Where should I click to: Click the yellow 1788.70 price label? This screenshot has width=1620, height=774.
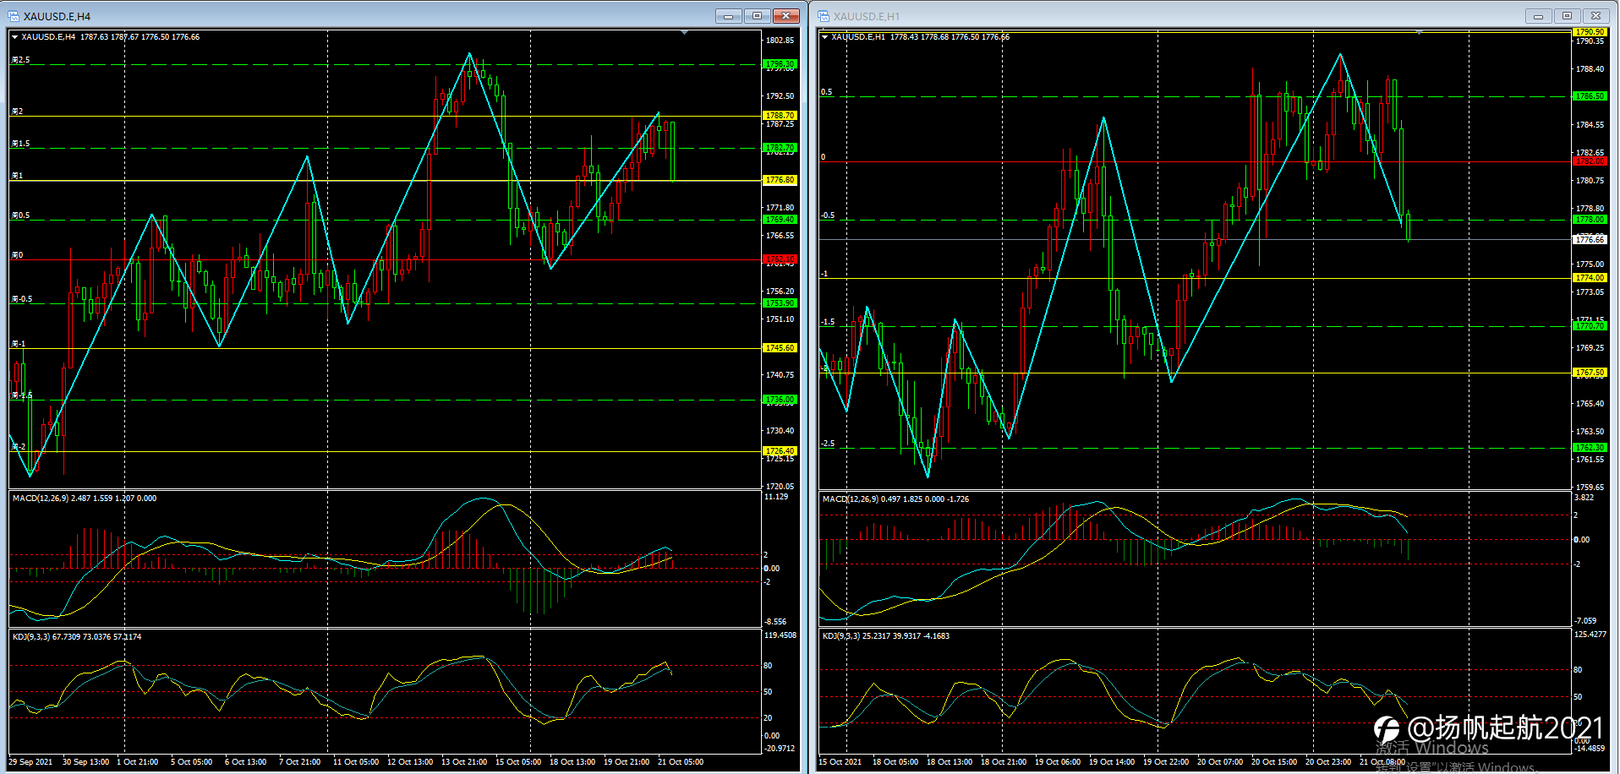(x=780, y=115)
